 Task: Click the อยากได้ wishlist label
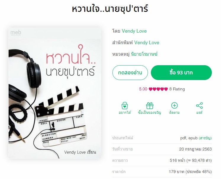[125, 113]
